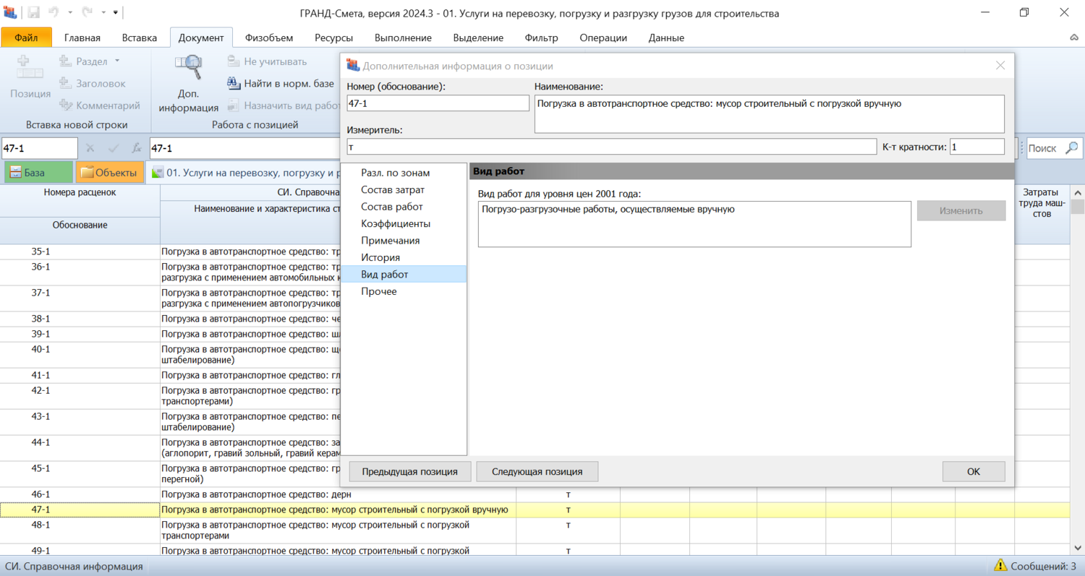The height and width of the screenshot is (576, 1085).
Task: Click the warning icon next to Сообщений: 3
Action: click(x=1000, y=566)
